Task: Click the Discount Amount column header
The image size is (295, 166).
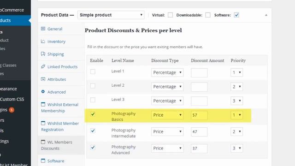Action: click(x=207, y=60)
